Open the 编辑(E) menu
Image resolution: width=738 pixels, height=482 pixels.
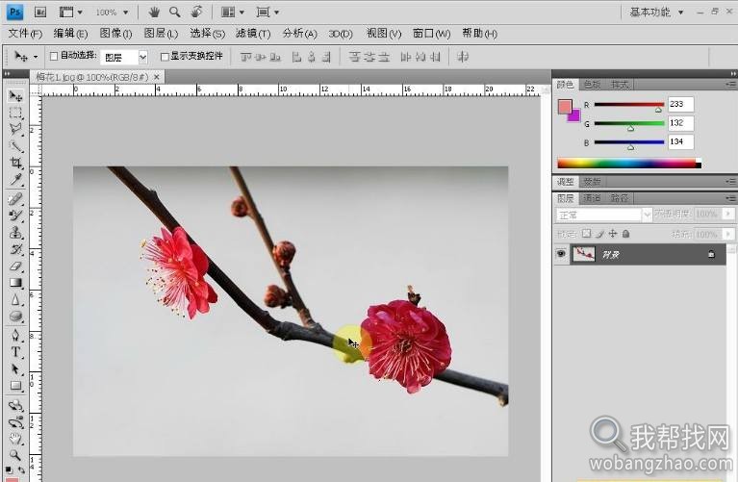point(70,33)
